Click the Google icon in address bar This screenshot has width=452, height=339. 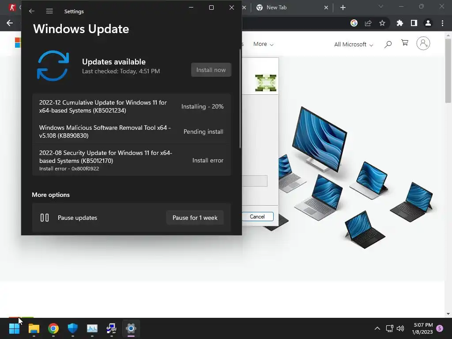[354, 23]
